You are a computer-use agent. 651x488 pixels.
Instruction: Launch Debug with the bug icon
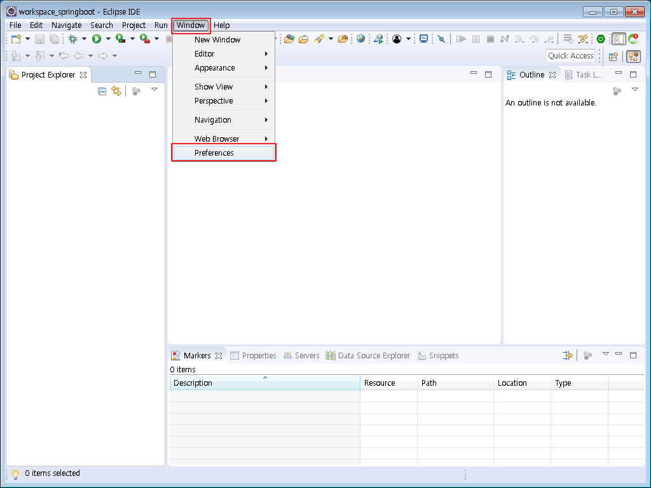(73, 39)
